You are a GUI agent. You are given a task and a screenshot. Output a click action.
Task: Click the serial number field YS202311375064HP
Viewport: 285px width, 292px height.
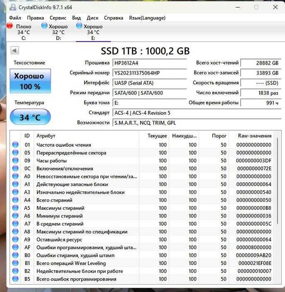tap(150, 73)
